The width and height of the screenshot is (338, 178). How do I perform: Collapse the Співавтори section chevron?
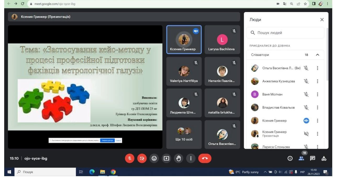[x=318, y=55]
